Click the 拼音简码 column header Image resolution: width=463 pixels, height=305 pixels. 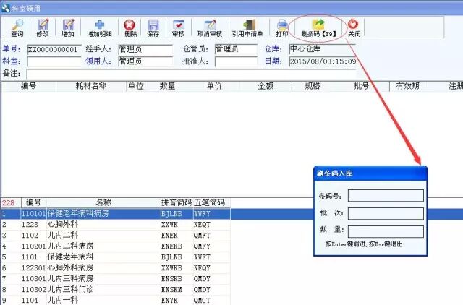tap(177, 202)
